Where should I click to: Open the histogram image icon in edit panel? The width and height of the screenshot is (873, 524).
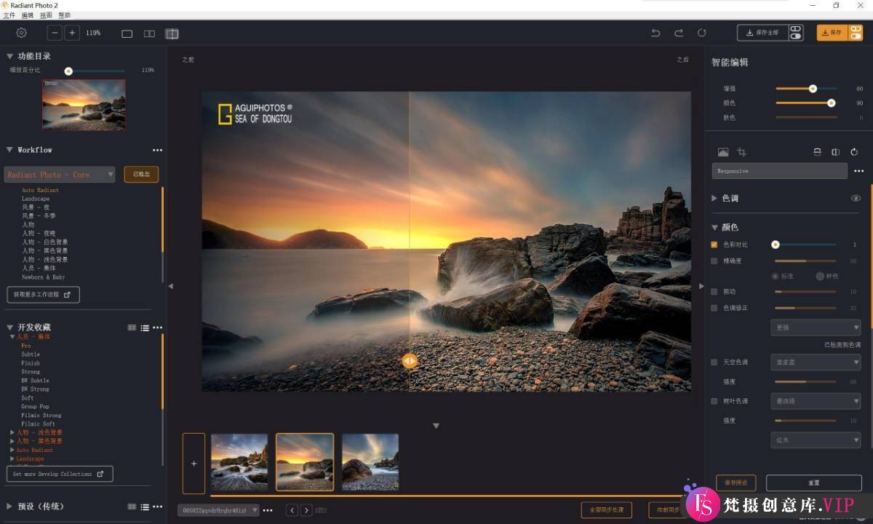tap(723, 152)
